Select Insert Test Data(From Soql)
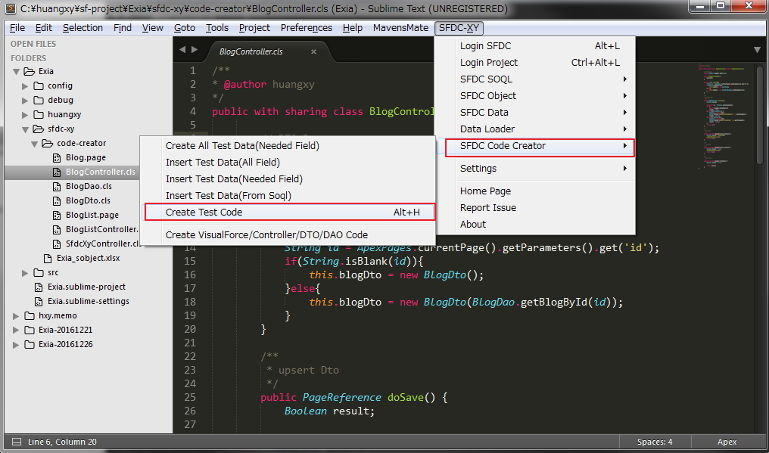Image resolution: width=769 pixels, height=453 pixels. pos(289,196)
